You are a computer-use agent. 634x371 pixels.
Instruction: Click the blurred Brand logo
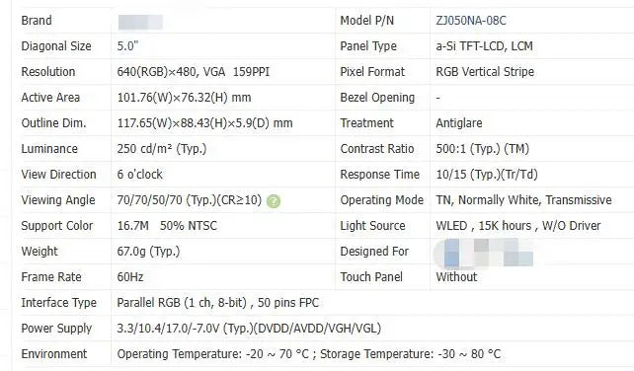pyautogui.click(x=140, y=23)
